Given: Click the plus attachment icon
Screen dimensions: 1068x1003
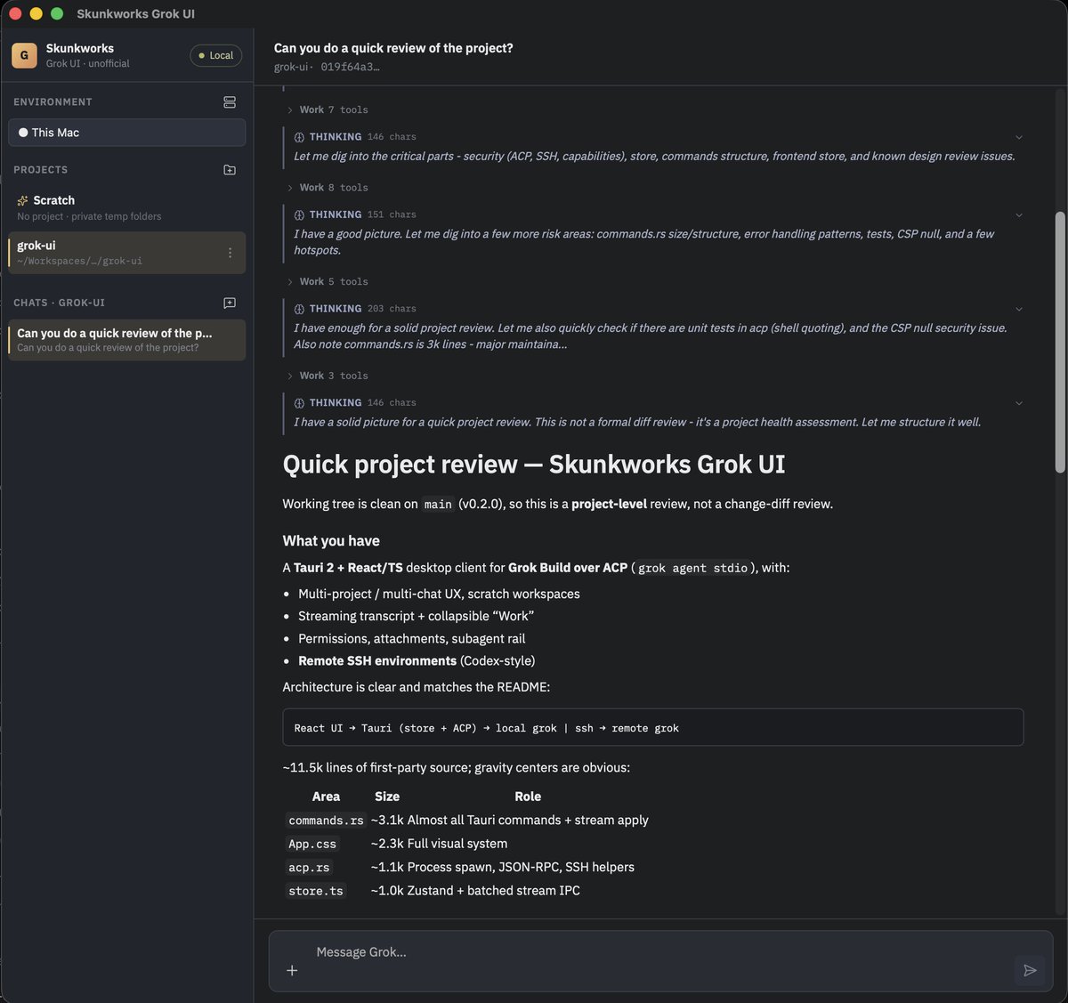Looking at the screenshot, I should point(292,971).
